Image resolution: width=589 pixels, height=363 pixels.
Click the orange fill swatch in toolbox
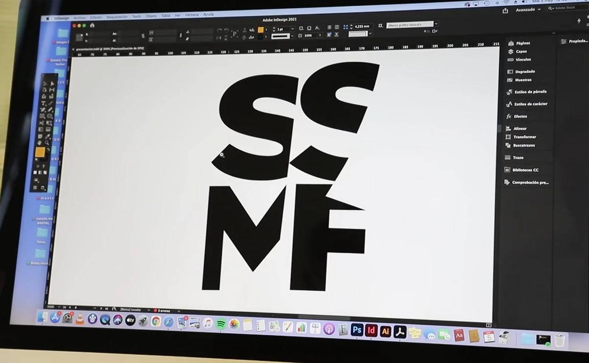click(x=40, y=152)
